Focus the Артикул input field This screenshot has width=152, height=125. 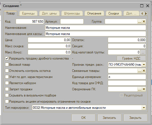point(72,22)
